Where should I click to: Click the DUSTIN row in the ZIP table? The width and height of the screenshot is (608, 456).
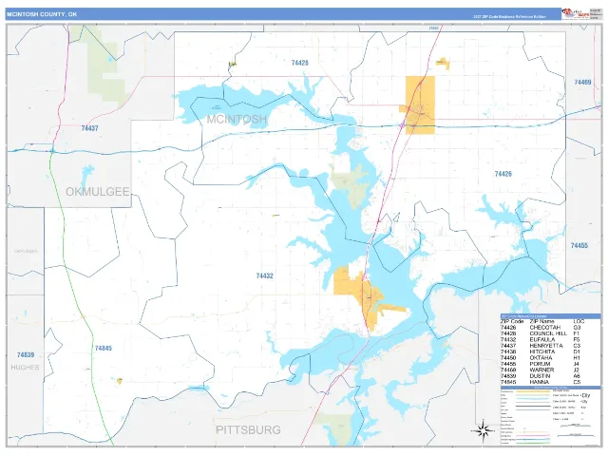(x=550, y=376)
